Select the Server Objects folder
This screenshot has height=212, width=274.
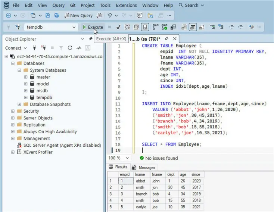point(38,118)
